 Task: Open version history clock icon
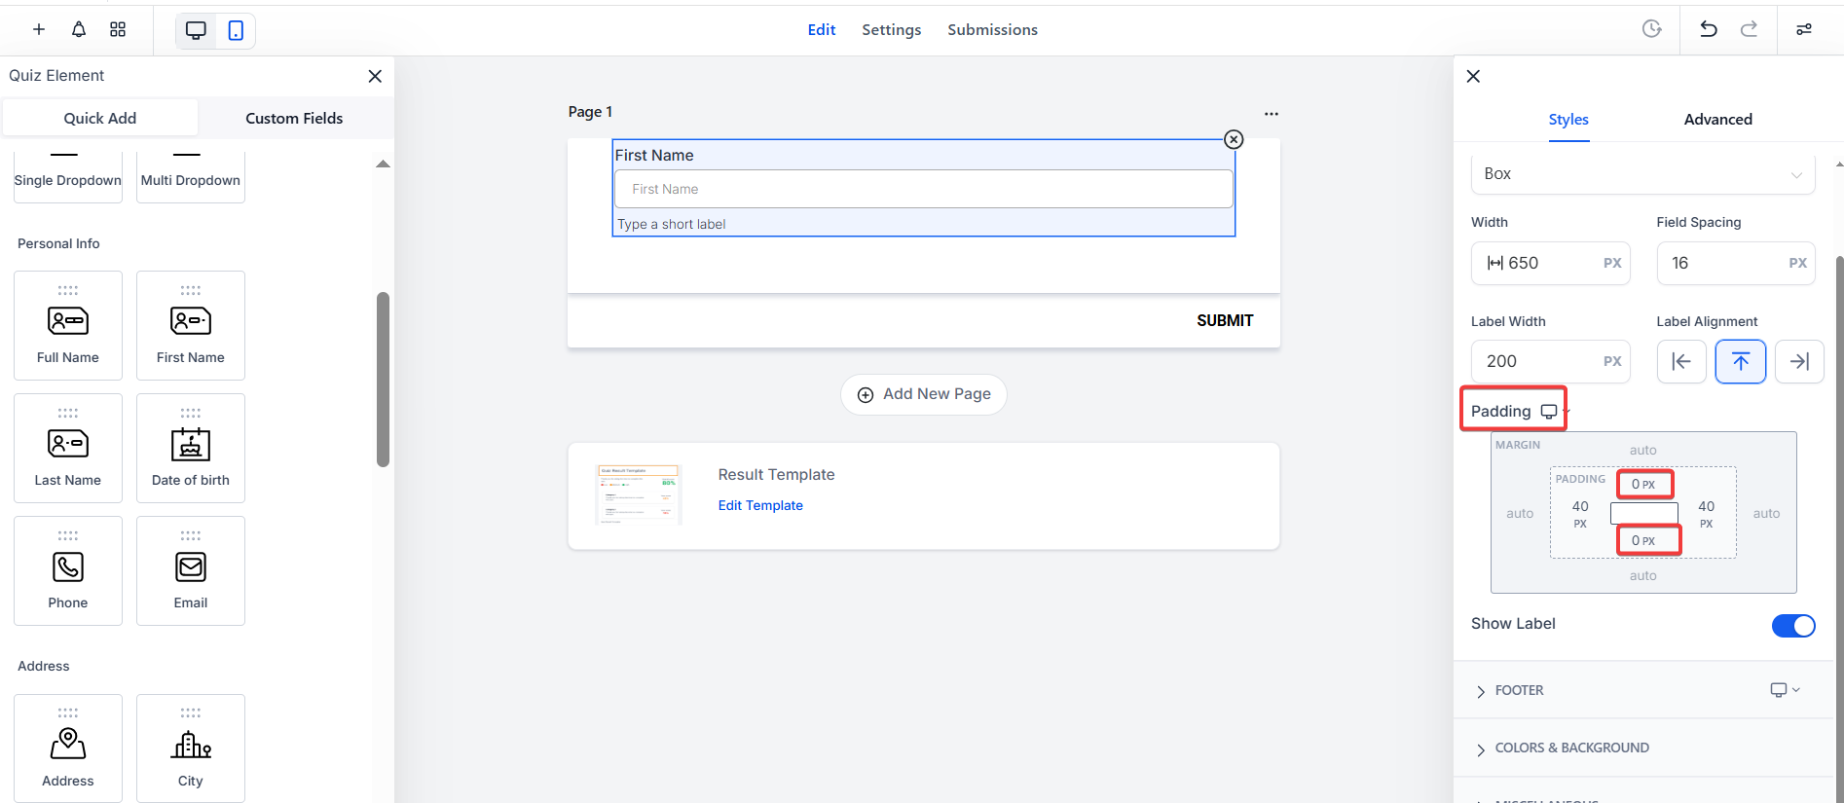click(1651, 29)
